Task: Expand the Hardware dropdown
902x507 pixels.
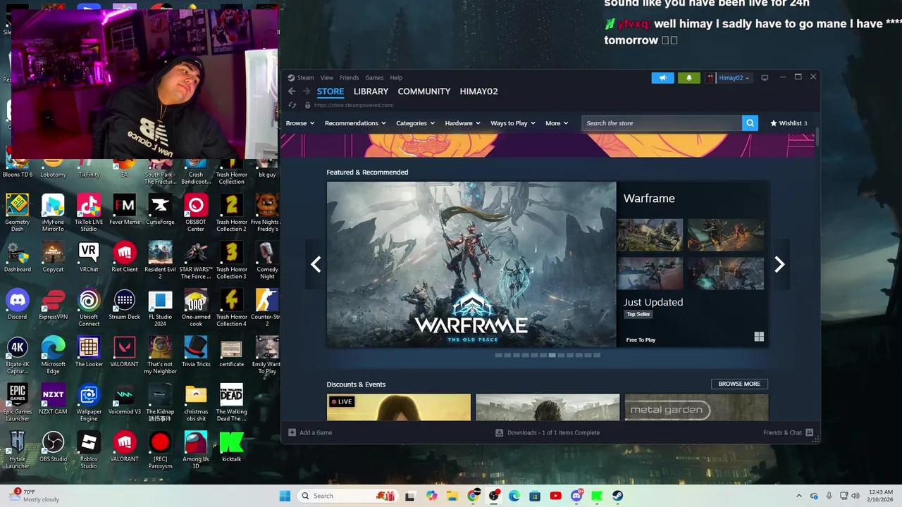Action: click(x=462, y=123)
